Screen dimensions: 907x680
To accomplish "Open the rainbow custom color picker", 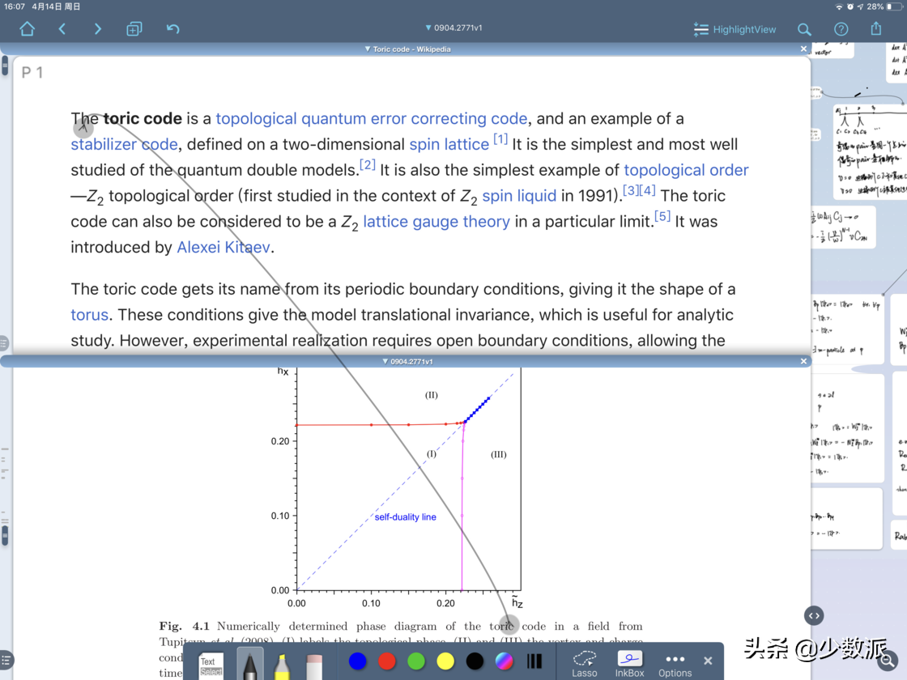I will (504, 661).
